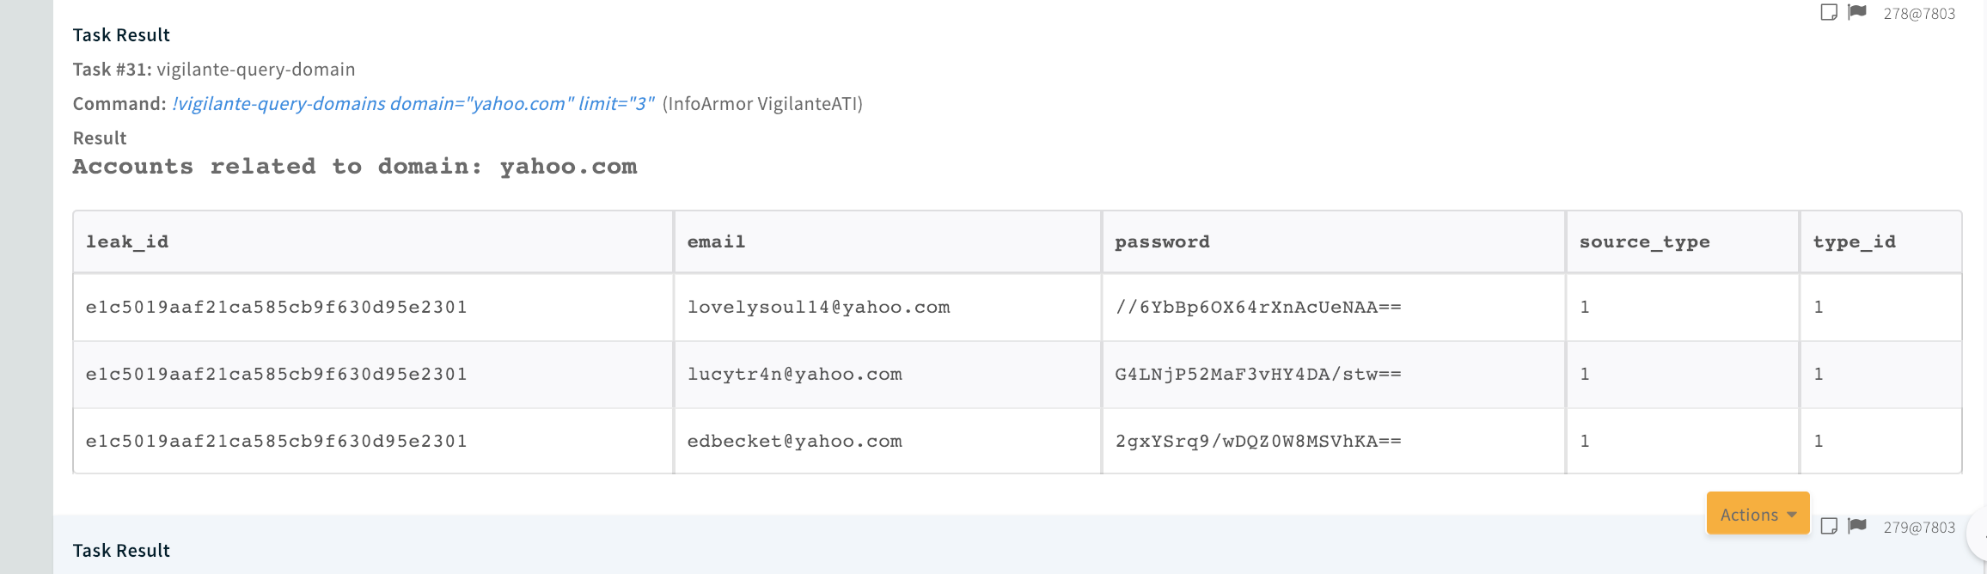Click the password column header
The width and height of the screenshot is (1987, 574).
click(x=1162, y=242)
